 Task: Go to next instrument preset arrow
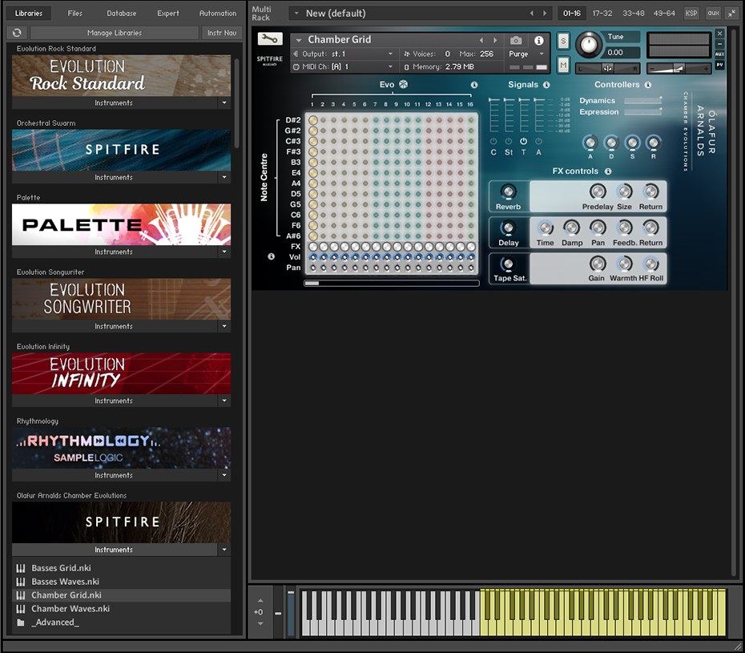pos(495,40)
